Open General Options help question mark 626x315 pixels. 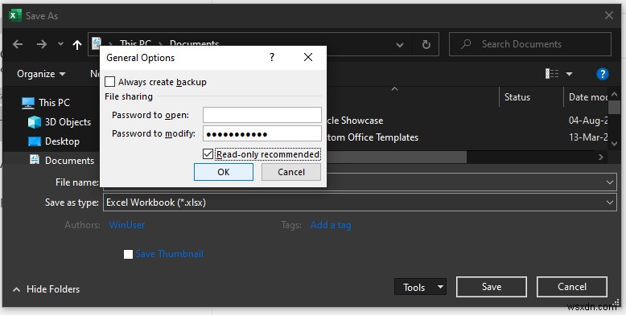[271, 57]
